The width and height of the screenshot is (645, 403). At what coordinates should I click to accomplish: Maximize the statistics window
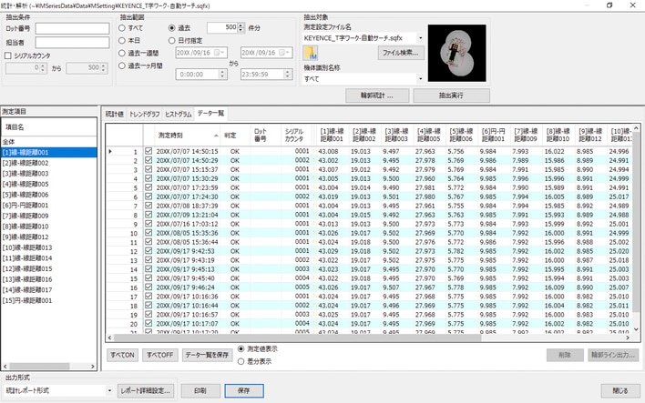tap(609, 5)
